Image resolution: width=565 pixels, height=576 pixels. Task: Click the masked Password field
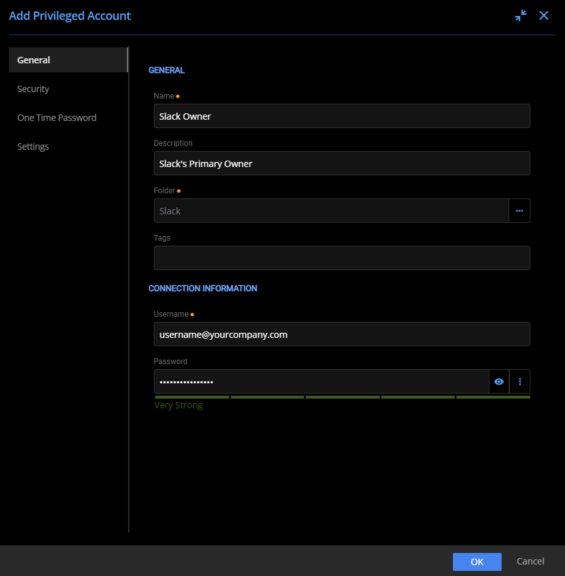tap(320, 381)
